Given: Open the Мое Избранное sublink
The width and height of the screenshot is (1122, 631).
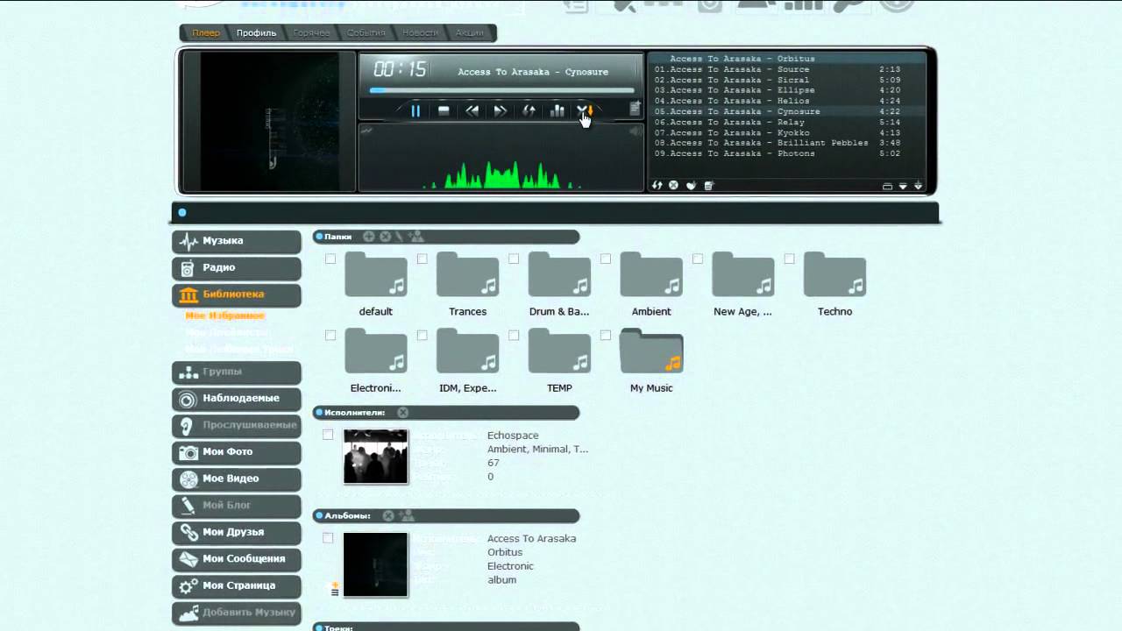Looking at the screenshot, I should 225,315.
